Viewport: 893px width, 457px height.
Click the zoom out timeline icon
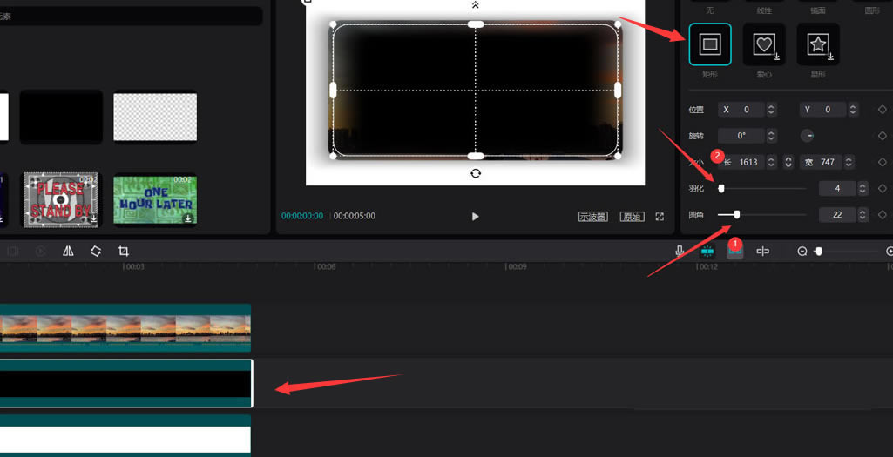[802, 251]
